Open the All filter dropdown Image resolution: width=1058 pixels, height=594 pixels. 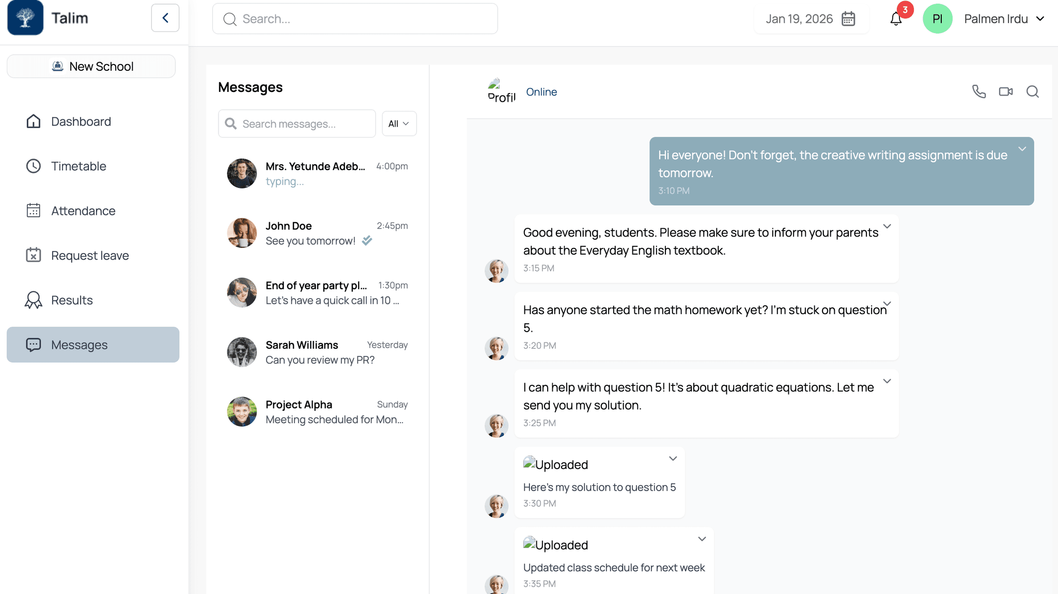click(399, 123)
